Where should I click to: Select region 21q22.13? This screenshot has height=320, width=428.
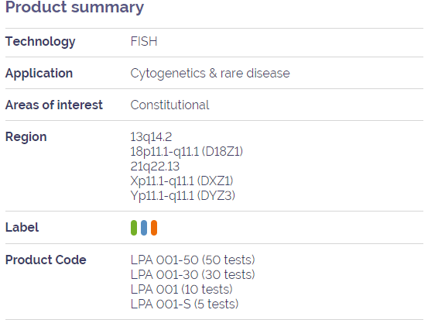click(155, 167)
